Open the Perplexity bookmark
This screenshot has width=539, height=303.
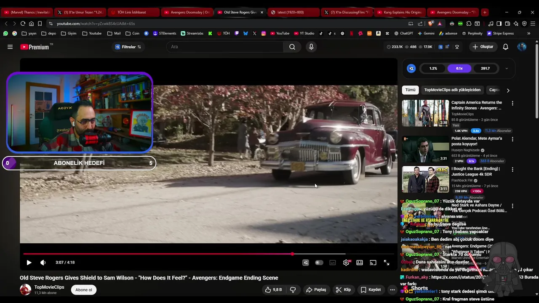472,33
